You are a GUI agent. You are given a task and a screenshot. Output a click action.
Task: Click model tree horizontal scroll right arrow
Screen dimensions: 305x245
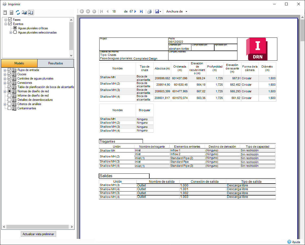(72, 227)
